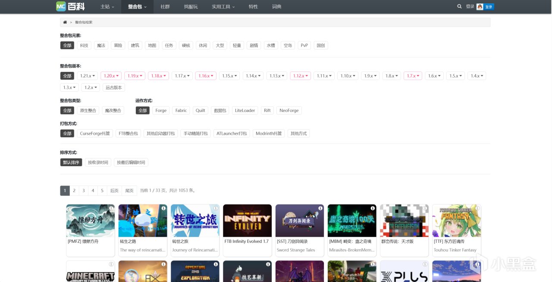The image size is (552, 282).
Task: Expand the 1.19.x version dropdown
Action: 135,76
